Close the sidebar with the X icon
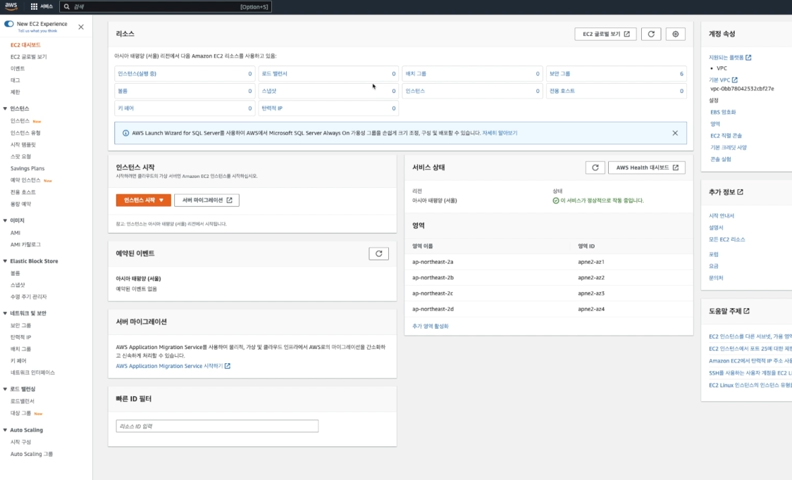This screenshot has width=792, height=480. click(81, 27)
